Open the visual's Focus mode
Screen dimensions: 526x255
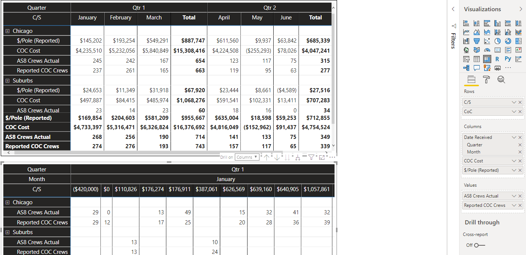(322, 157)
